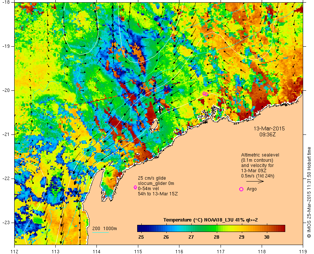
Task: Click the time text 09:36Z
Action: pyautogui.click(x=268, y=134)
